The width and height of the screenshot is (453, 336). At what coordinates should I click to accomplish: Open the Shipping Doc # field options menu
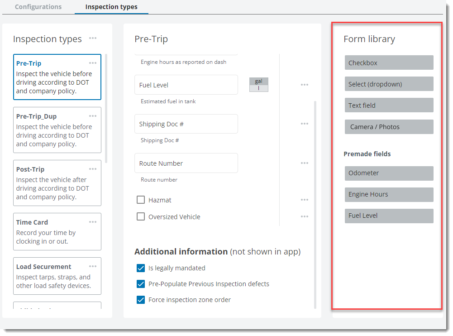[305, 124]
